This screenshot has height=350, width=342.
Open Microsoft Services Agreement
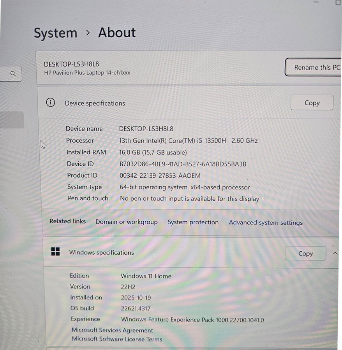point(112,330)
